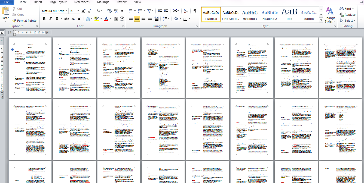364x183 pixels.
Task: Toggle Underline formatting
Action: (x=57, y=19)
